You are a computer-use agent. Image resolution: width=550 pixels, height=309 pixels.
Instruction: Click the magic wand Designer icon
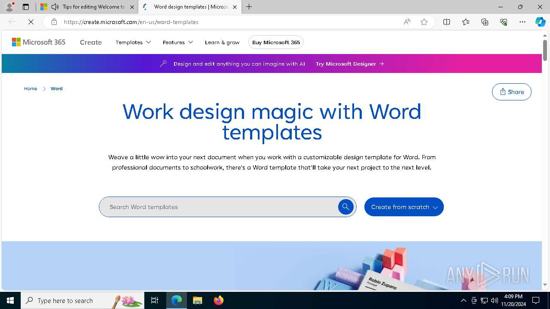[163, 64]
